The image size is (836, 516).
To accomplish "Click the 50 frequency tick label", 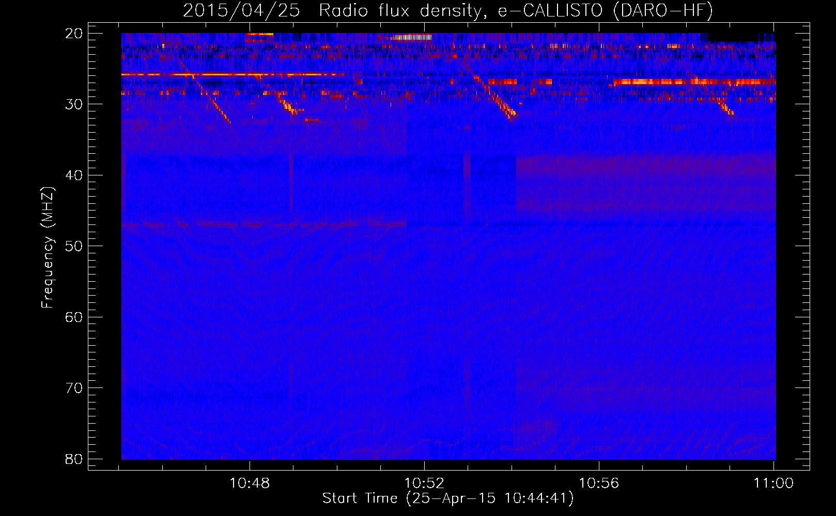I will tap(74, 246).
